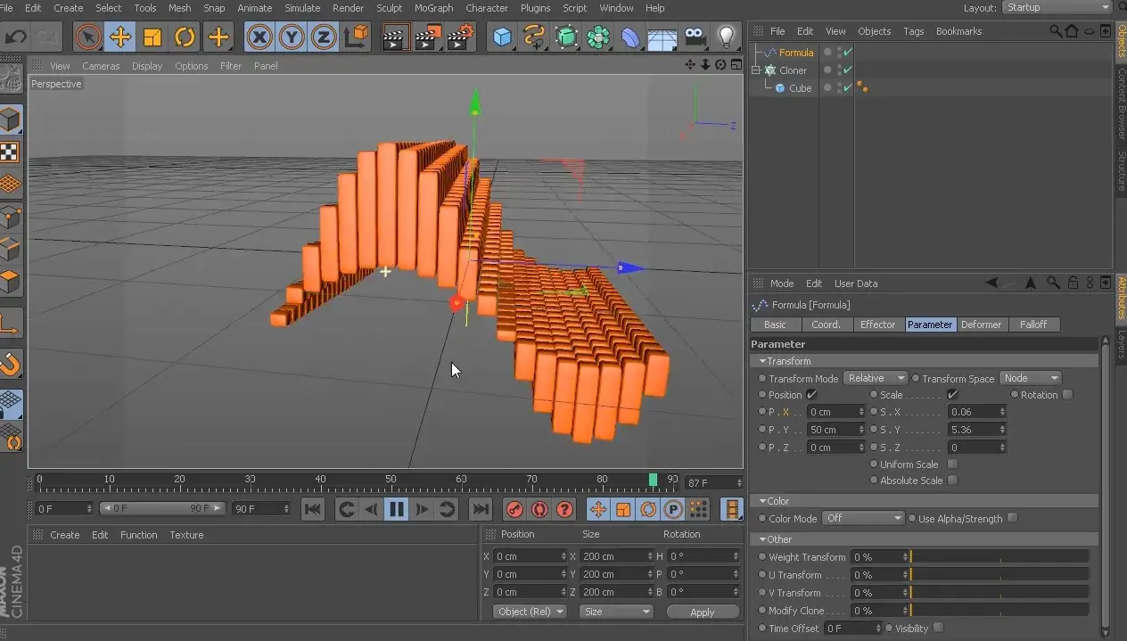Image resolution: width=1127 pixels, height=641 pixels.
Task: Enable the Rotation checkbox
Action: click(1068, 395)
